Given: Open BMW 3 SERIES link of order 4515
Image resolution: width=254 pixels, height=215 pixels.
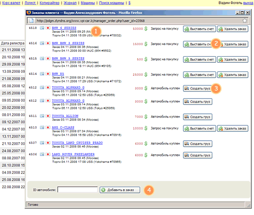Looking at the screenshot, I should click(68, 59).
